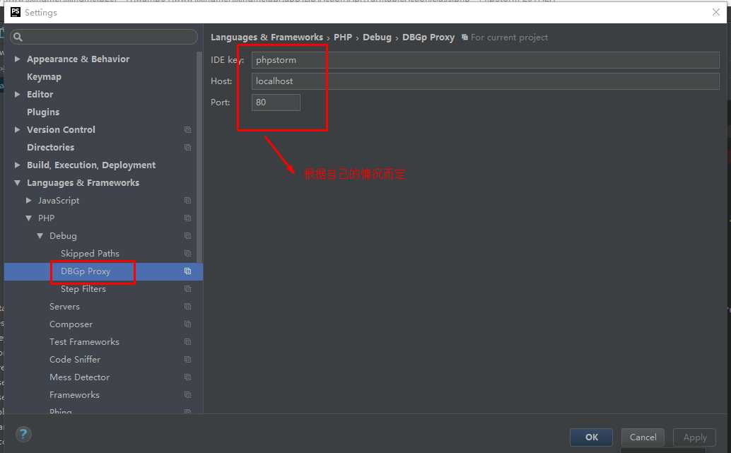Viewport: 731px width, 453px height.
Task: Expand the Version Control arrow
Action: click(17, 129)
